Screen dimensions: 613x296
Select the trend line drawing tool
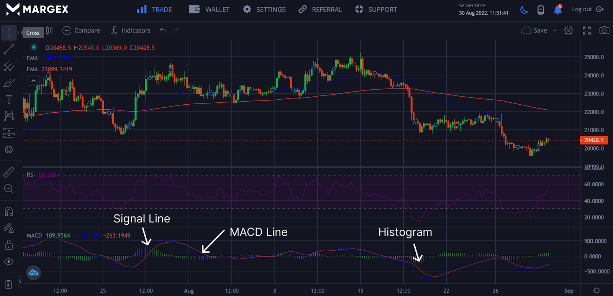[8, 49]
